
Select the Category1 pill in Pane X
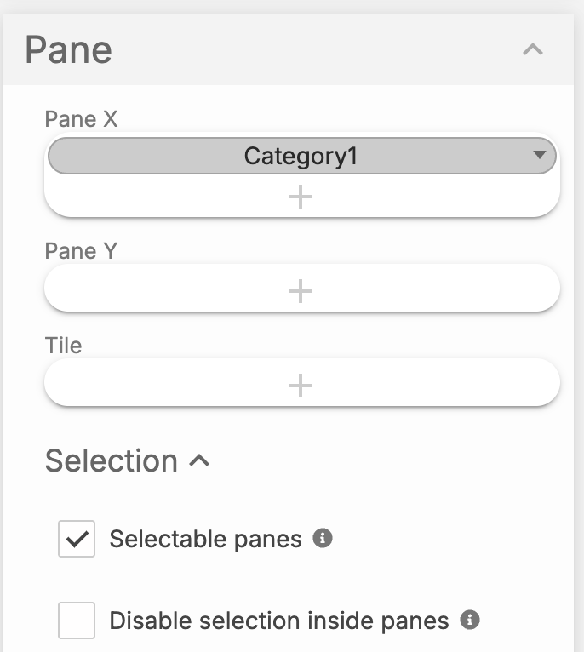[x=301, y=157]
